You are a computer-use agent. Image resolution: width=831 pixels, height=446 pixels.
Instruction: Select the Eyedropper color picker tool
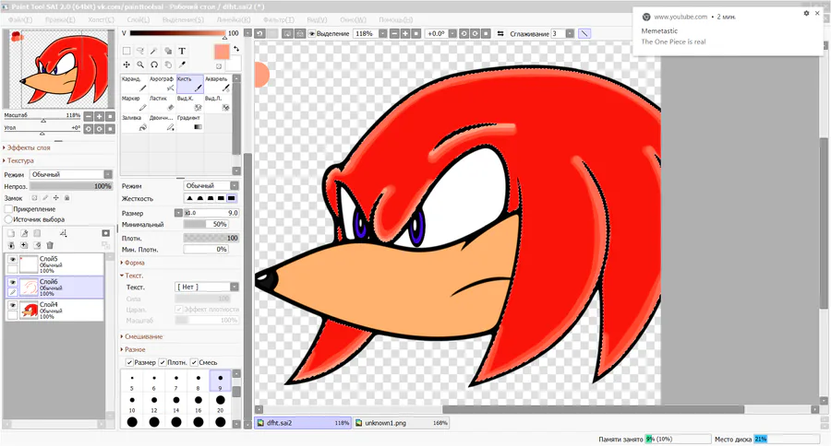tap(182, 65)
